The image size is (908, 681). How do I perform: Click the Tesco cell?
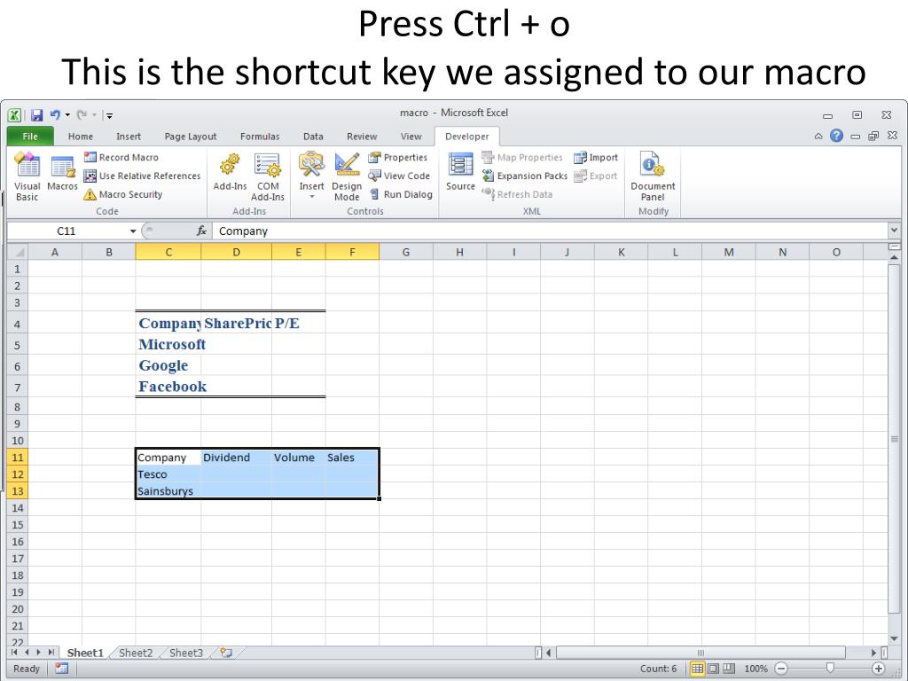(x=168, y=474)
